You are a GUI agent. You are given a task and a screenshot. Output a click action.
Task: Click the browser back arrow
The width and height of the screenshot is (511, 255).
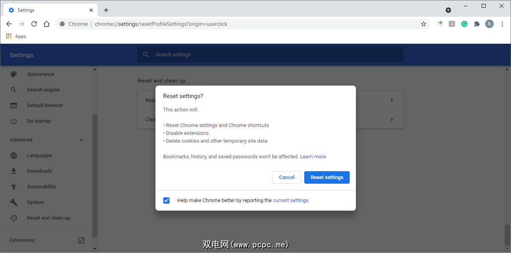(x=9, y=24)
